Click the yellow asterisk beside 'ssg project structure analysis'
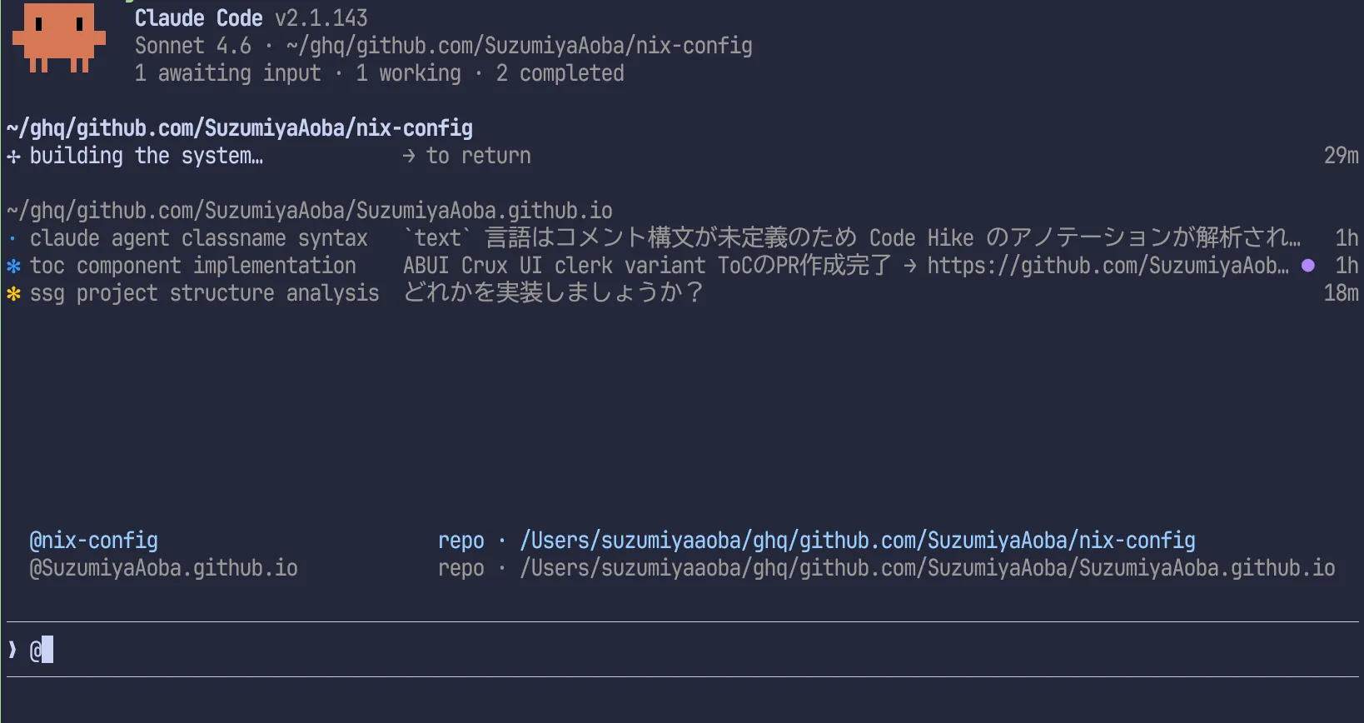Screen dimensions: 1364x723 (x=13, y=293)
